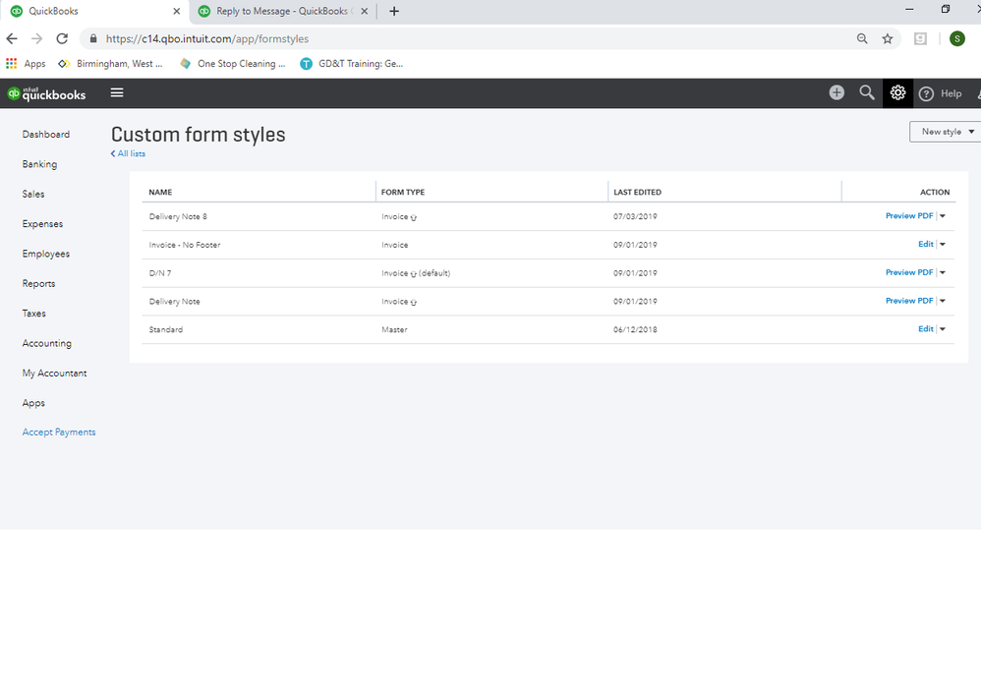This screenshot has width=981, height=693.
Task: Select Standard name cell
Action: pyautogui.click(x=166, y=329)
